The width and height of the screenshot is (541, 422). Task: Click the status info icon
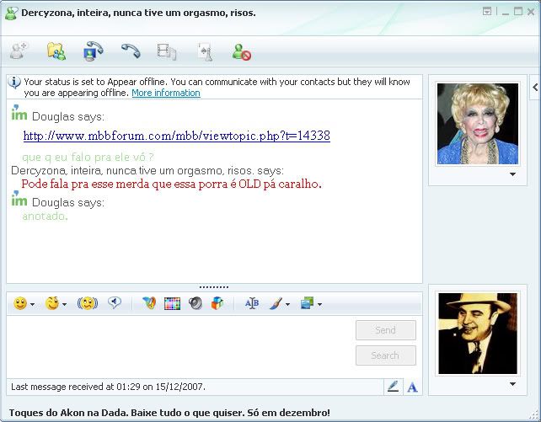[14, 83]
